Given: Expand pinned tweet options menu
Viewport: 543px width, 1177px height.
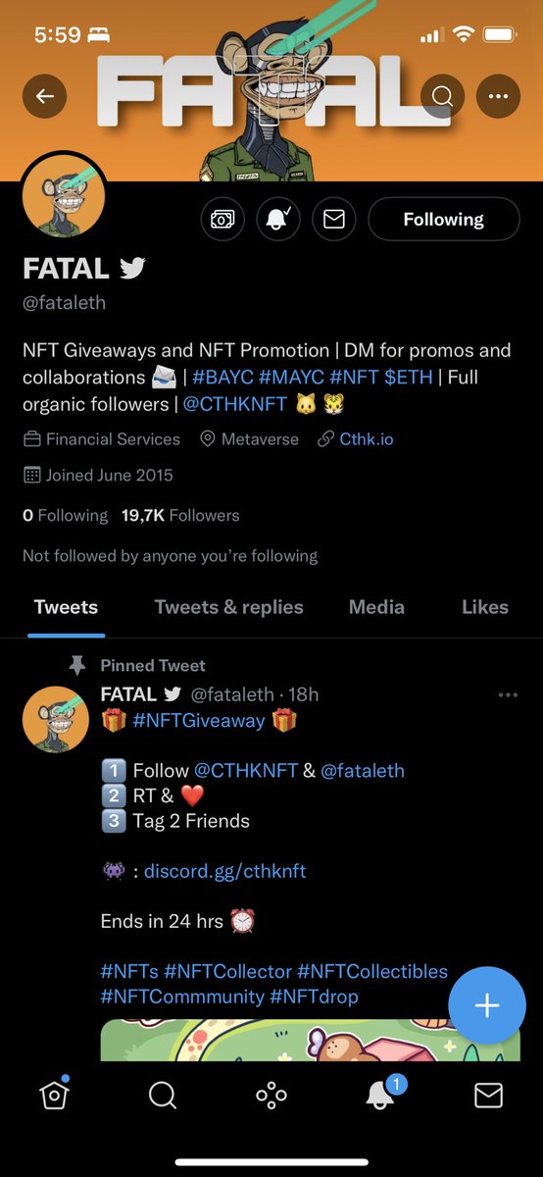Looking at the screenshot, I should (508, 694).
